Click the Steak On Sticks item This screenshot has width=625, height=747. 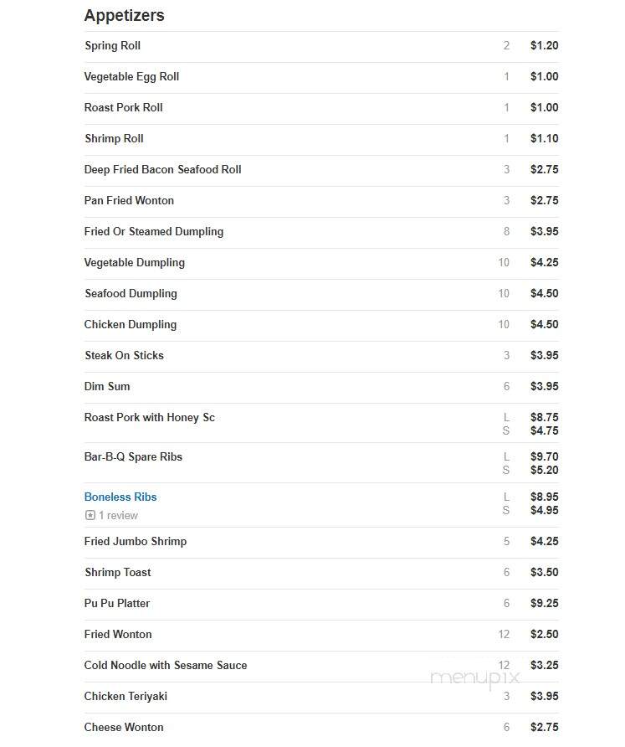(x=124, y=356)
